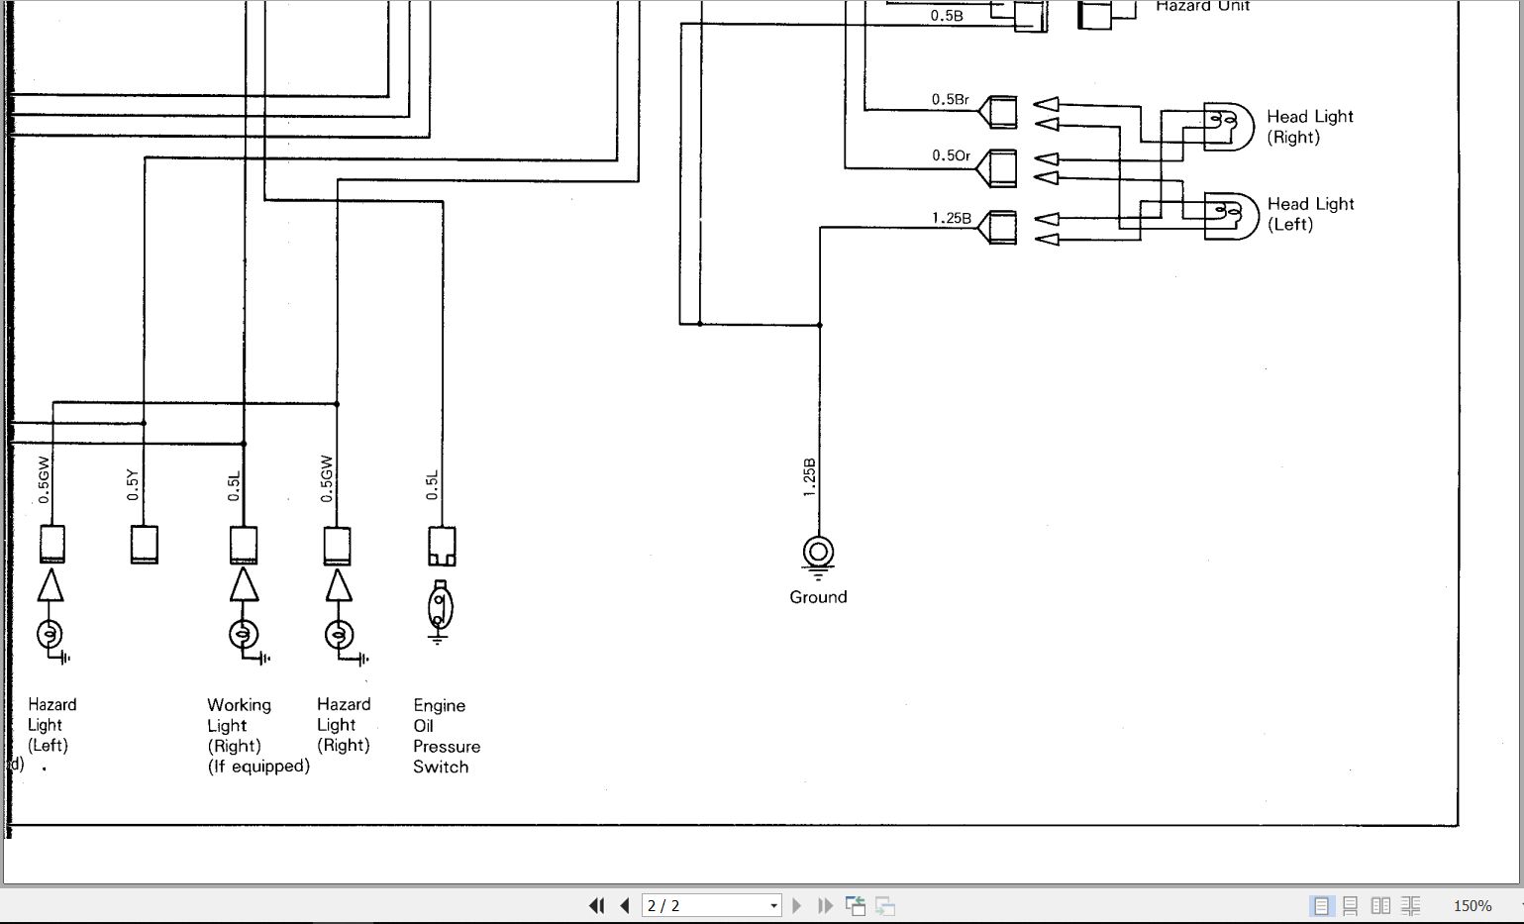Click the Head Light (Right) label
The image size is (1524, 924).
click(x=1309, y=126)
